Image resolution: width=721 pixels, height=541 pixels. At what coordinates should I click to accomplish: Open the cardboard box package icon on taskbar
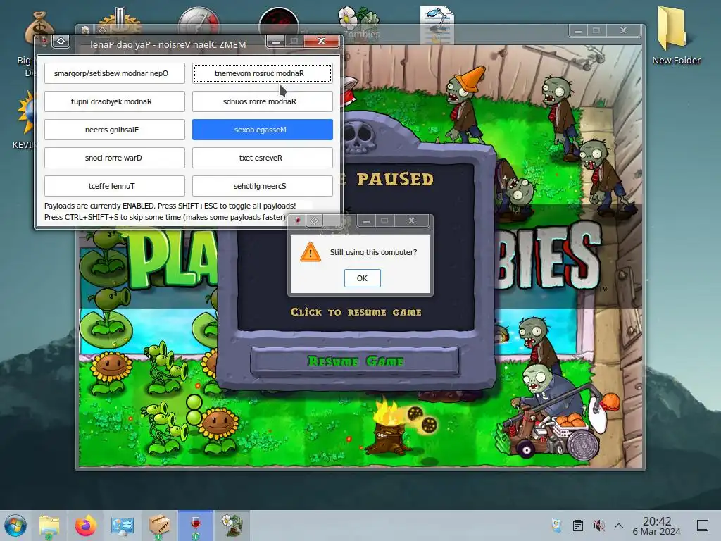pyautogui.click(x=159, y=526)
